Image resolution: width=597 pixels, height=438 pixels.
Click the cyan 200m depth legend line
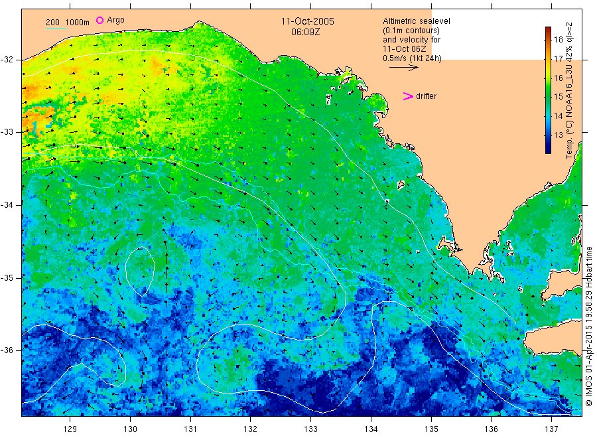(56, 28)
